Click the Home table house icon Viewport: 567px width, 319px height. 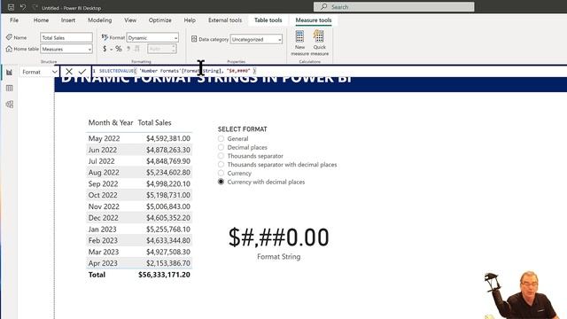(9, 49)
